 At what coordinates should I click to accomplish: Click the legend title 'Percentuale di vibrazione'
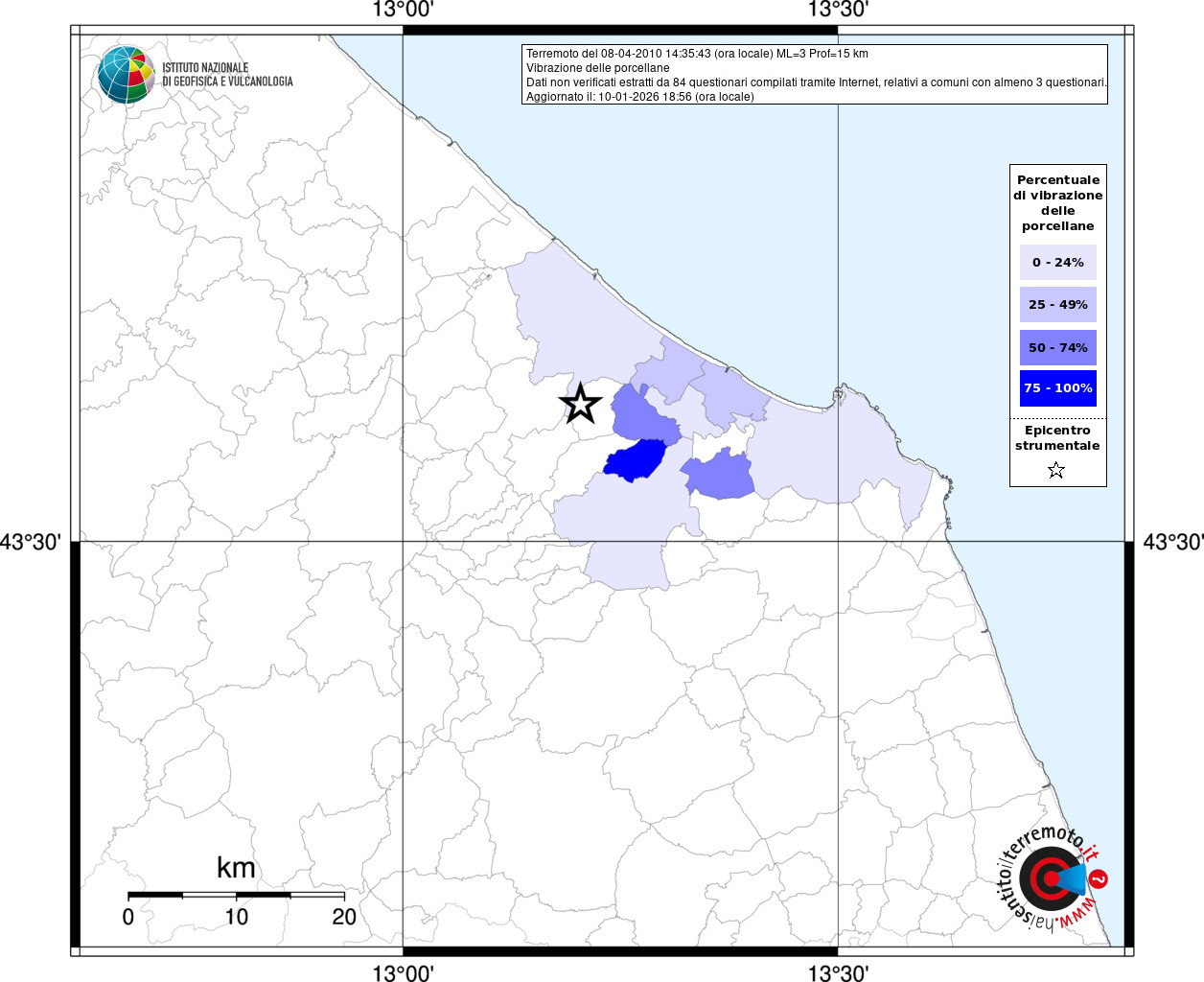[1057, 202]
